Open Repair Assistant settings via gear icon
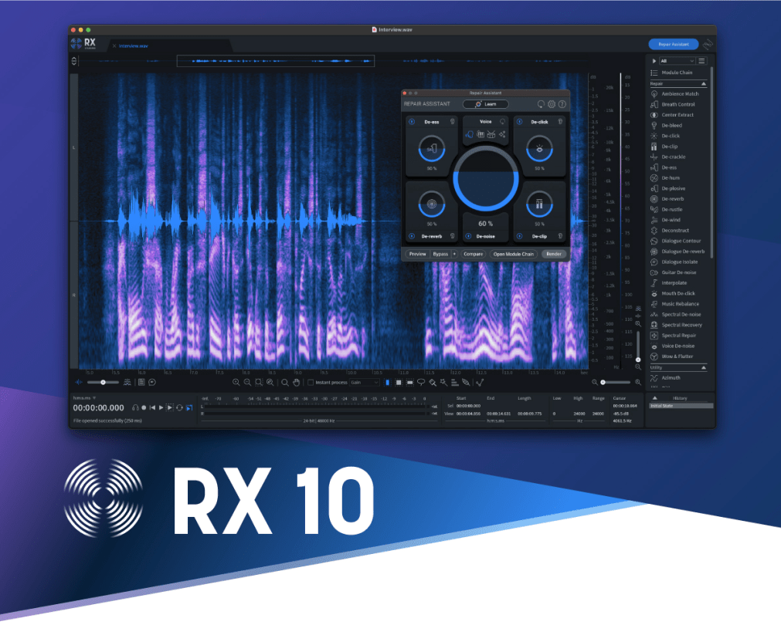Viewport: 781px width, 625px height. tap(552, 104)
